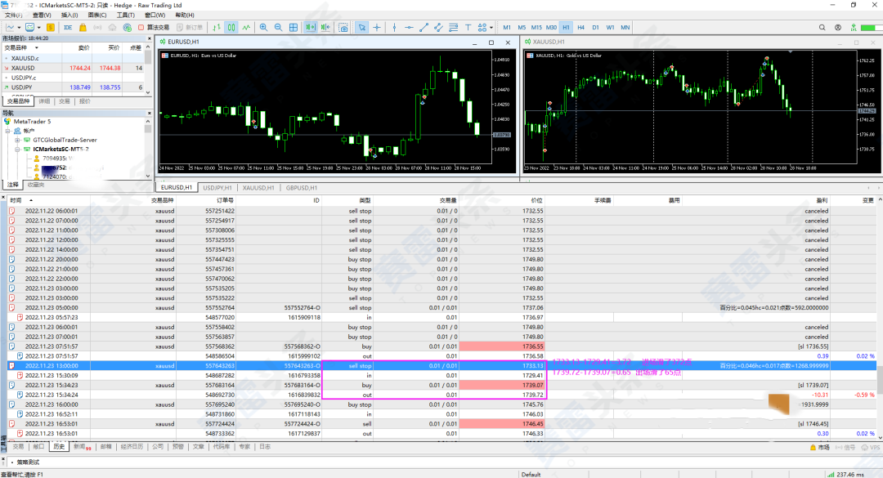Select XAUUSD row in Market Watch

pyautogui.click(x=74, y=68)
